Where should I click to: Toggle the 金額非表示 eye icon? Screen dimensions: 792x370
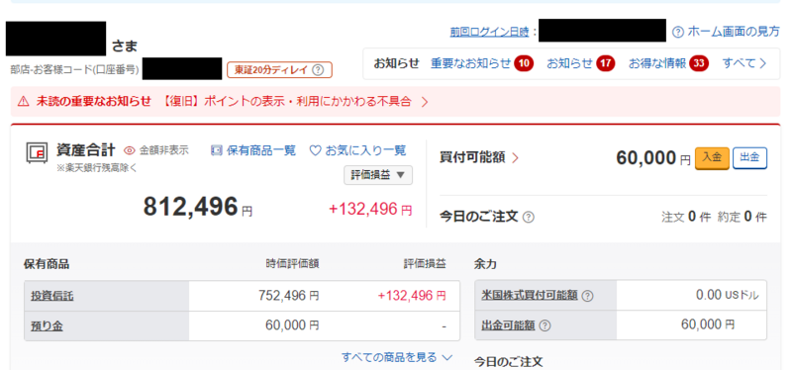pyautogui.click(x=130, y=150)
